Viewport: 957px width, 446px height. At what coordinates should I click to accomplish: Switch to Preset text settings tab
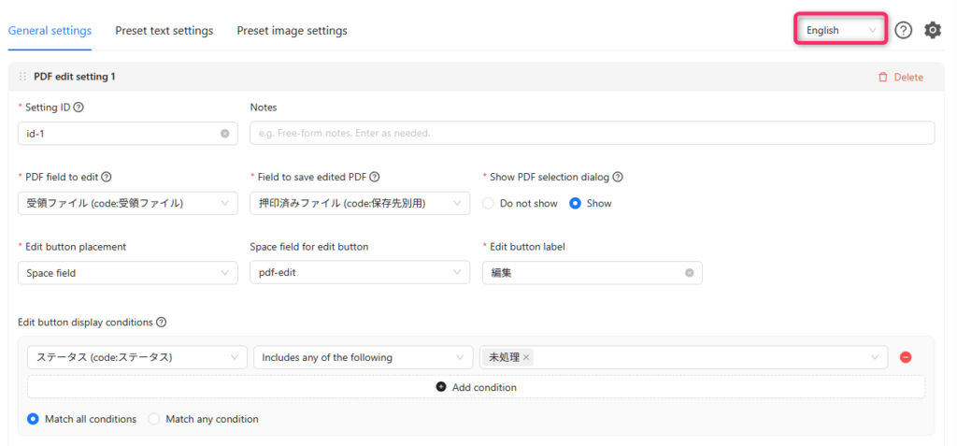click(164, 31)
